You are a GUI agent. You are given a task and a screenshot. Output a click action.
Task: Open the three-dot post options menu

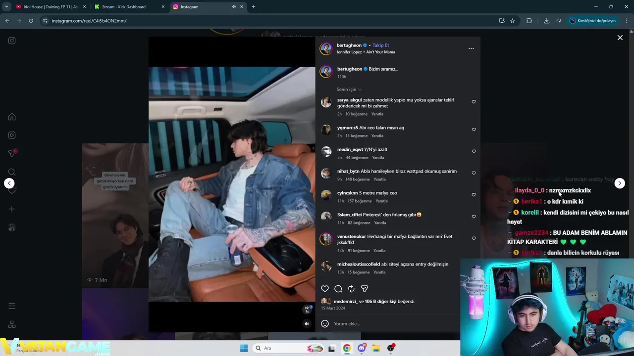point(471,48)
